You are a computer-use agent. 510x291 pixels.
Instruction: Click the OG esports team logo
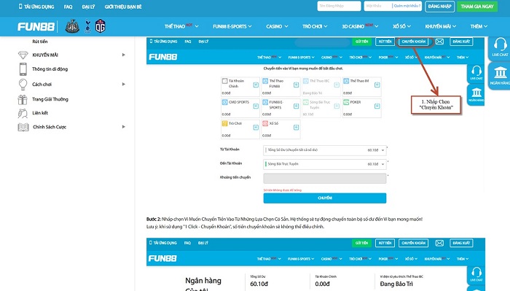pyautogui.click(x=101, y=26)
